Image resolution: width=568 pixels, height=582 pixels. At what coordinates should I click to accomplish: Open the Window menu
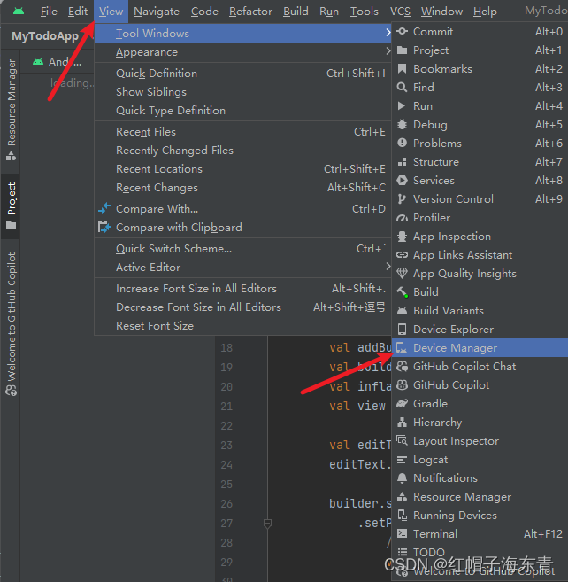point(441,12)
